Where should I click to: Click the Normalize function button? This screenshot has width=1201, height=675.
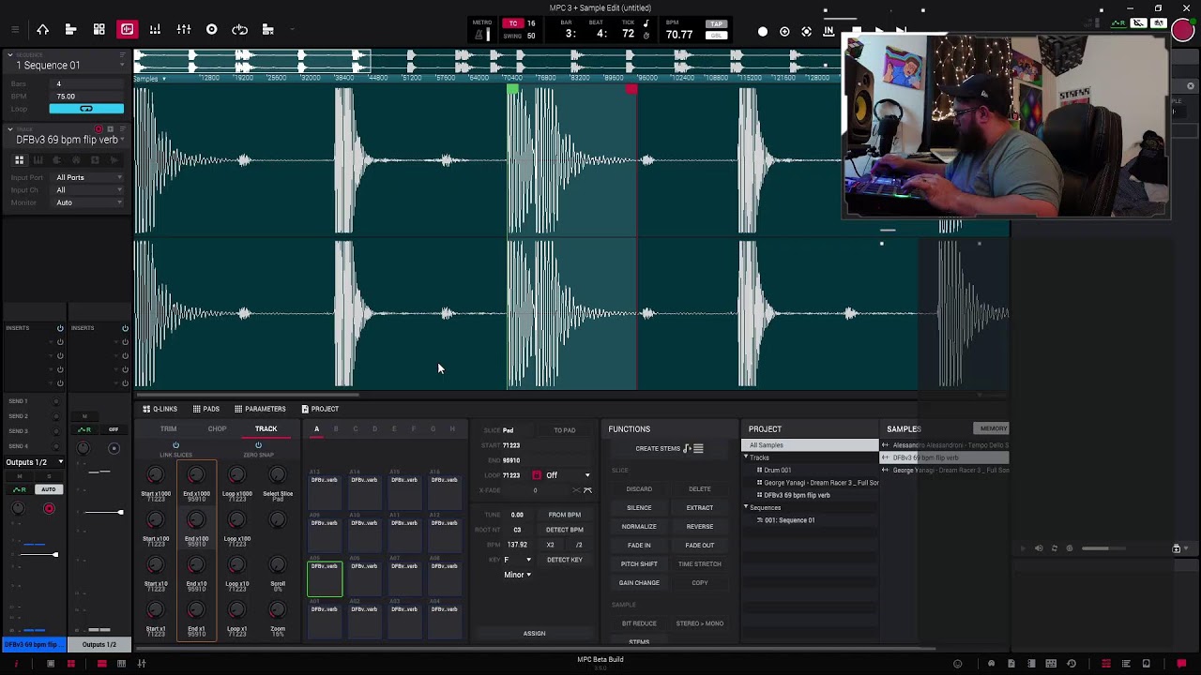click(x=639, y=526)
